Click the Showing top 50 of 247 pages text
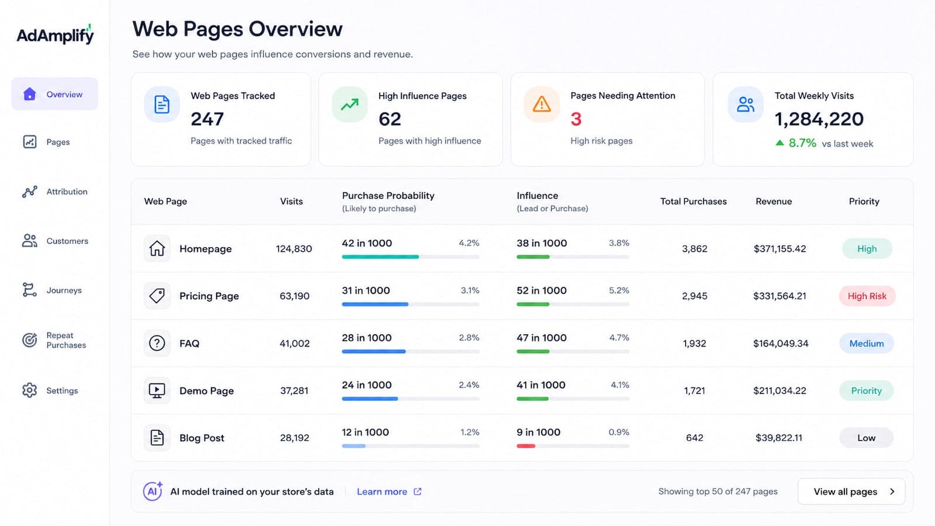Image resolution: width=935 pixels, height=526 pixels. (718, 492)
